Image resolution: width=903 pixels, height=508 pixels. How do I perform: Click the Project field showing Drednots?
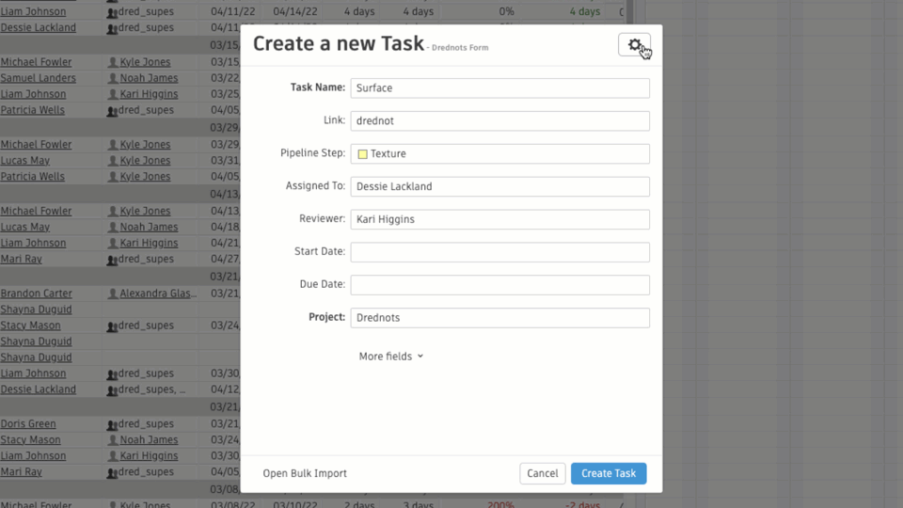pyautogui.click(x=499, y=318)
